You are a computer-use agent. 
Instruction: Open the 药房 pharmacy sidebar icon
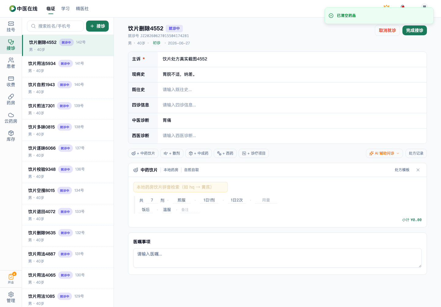pos(11,99)
